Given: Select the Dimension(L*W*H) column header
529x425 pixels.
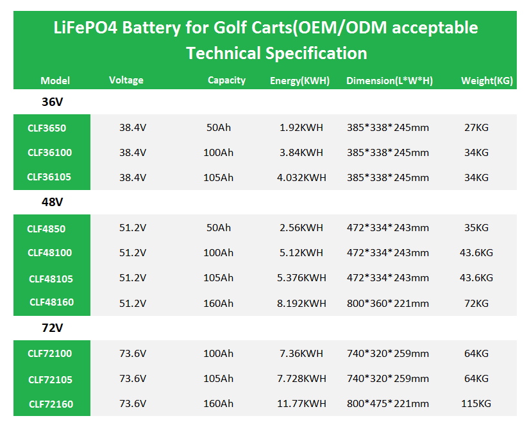Looking at the screenshot, I should [389, 81].
